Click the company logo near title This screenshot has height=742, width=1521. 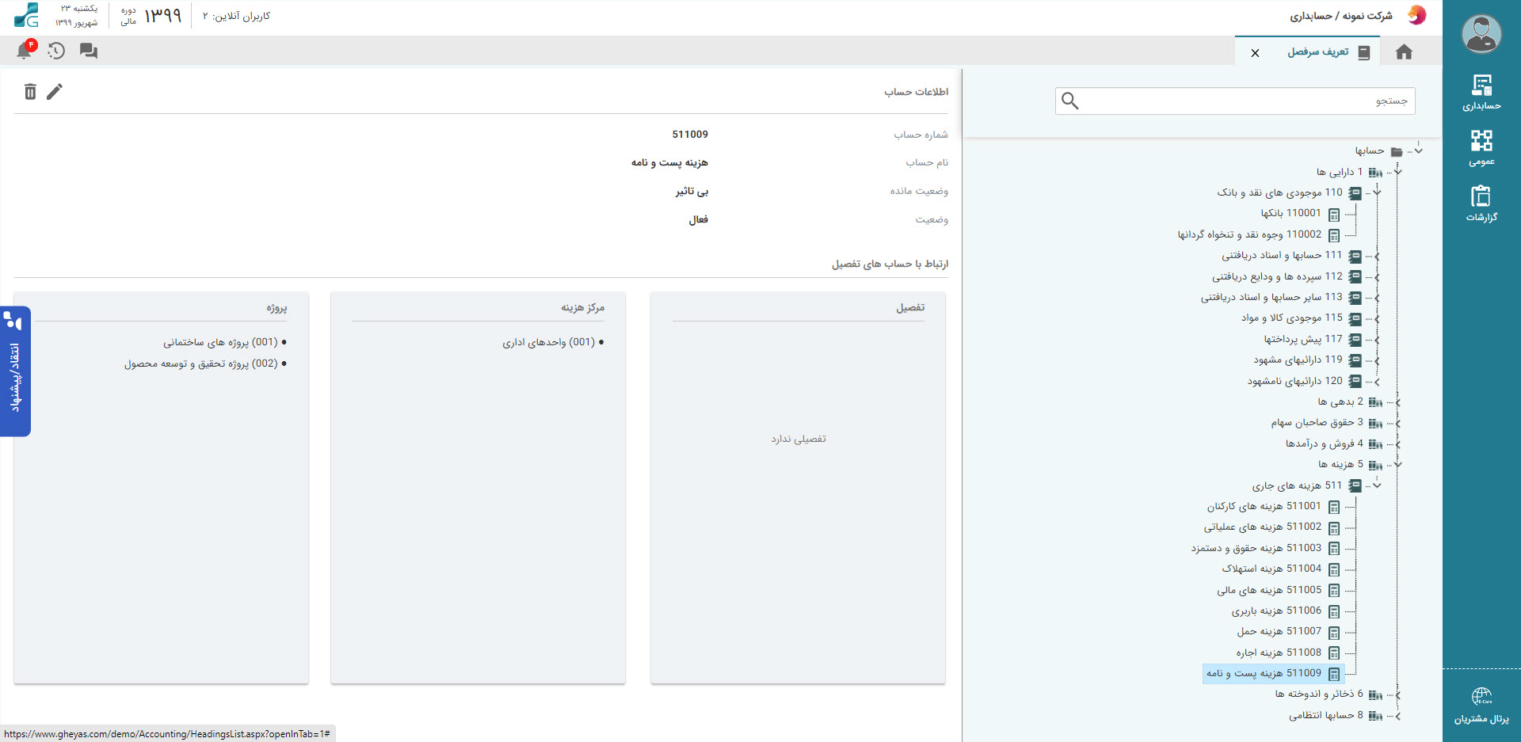[1416, 15]
